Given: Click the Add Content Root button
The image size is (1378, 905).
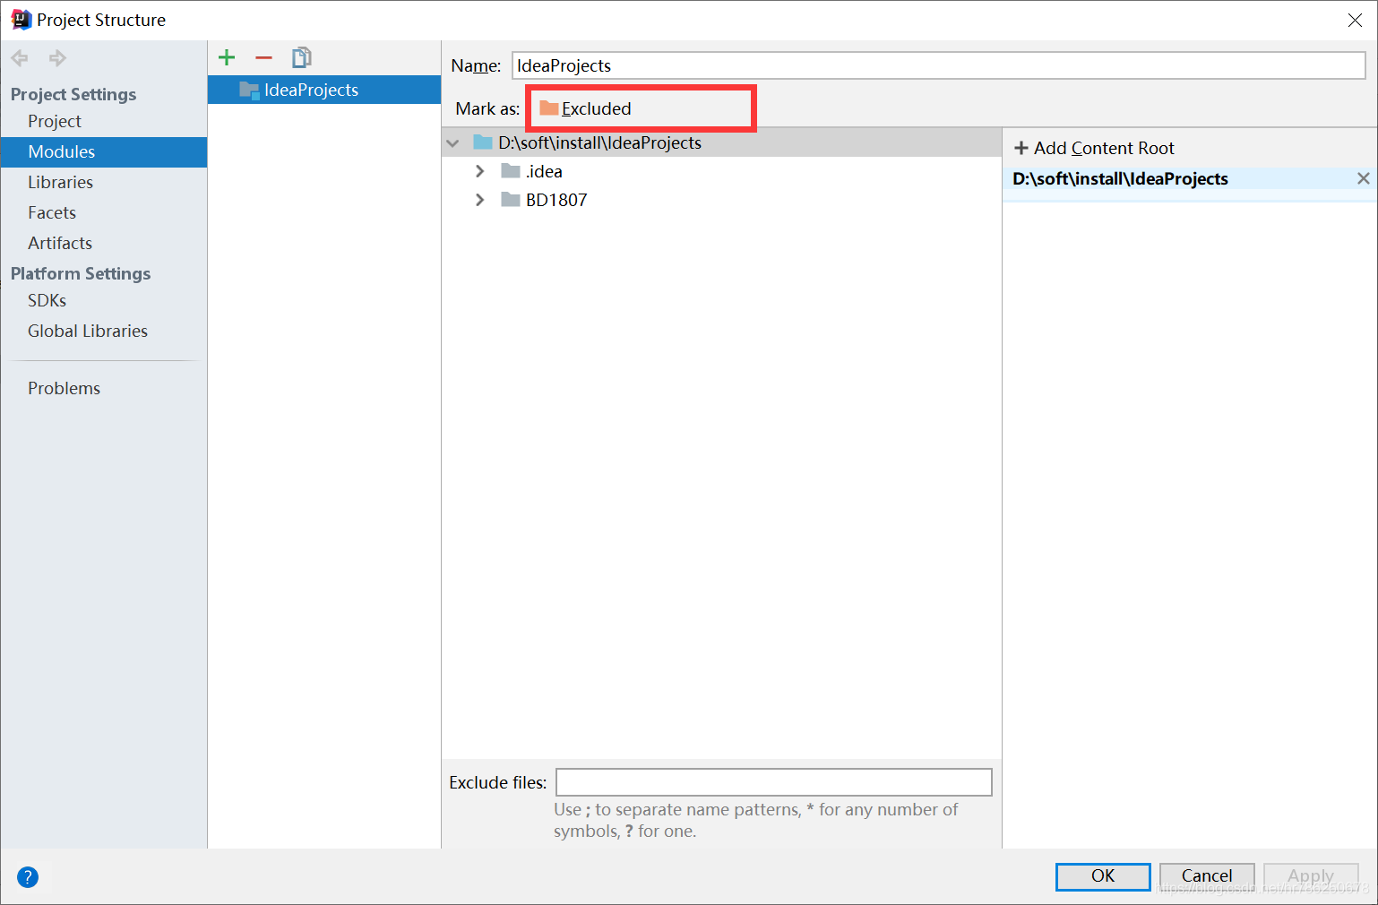Looking at the screenshot, I should coord(1094,148).
